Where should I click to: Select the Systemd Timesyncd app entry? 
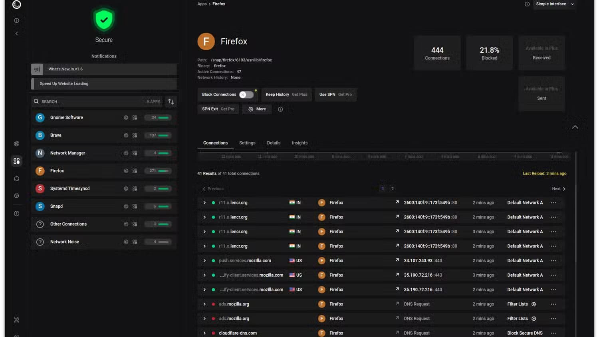pyautogui.click(x=104, y=188)
